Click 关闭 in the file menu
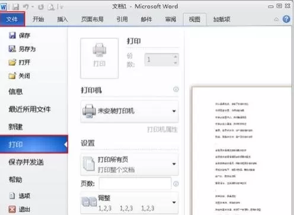 tap(24, 76)
